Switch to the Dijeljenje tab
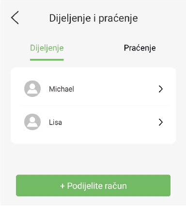This screenshot has width=186, height=206. [47, 48]
